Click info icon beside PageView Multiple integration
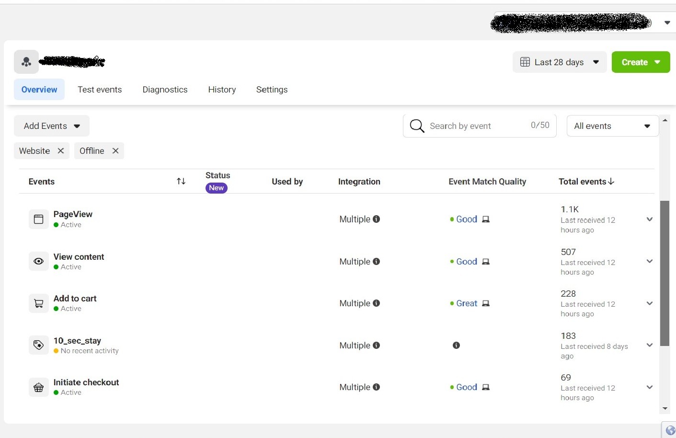 377,219
